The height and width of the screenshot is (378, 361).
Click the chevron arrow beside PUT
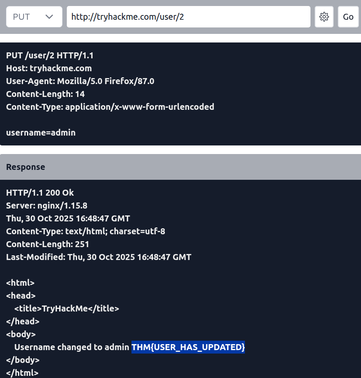(x=49, y=17)
